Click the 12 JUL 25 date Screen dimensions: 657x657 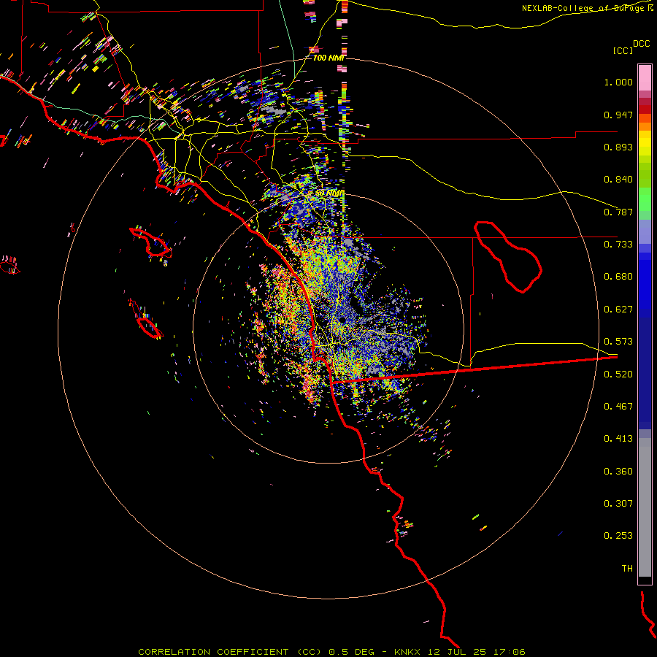457,652
